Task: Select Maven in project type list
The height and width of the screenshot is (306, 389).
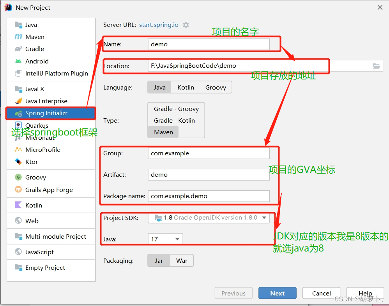Action: tap(51, 37)
